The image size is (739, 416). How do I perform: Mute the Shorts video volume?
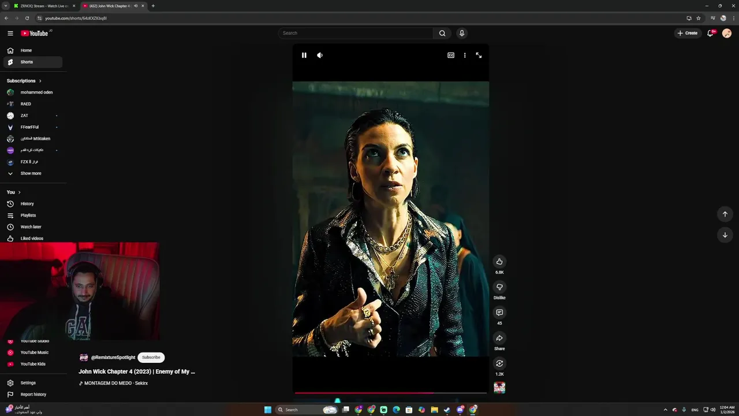point(320,55)
